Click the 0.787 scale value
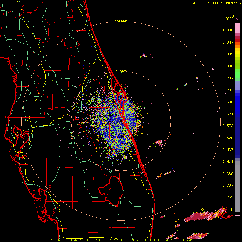 [228, 78]
